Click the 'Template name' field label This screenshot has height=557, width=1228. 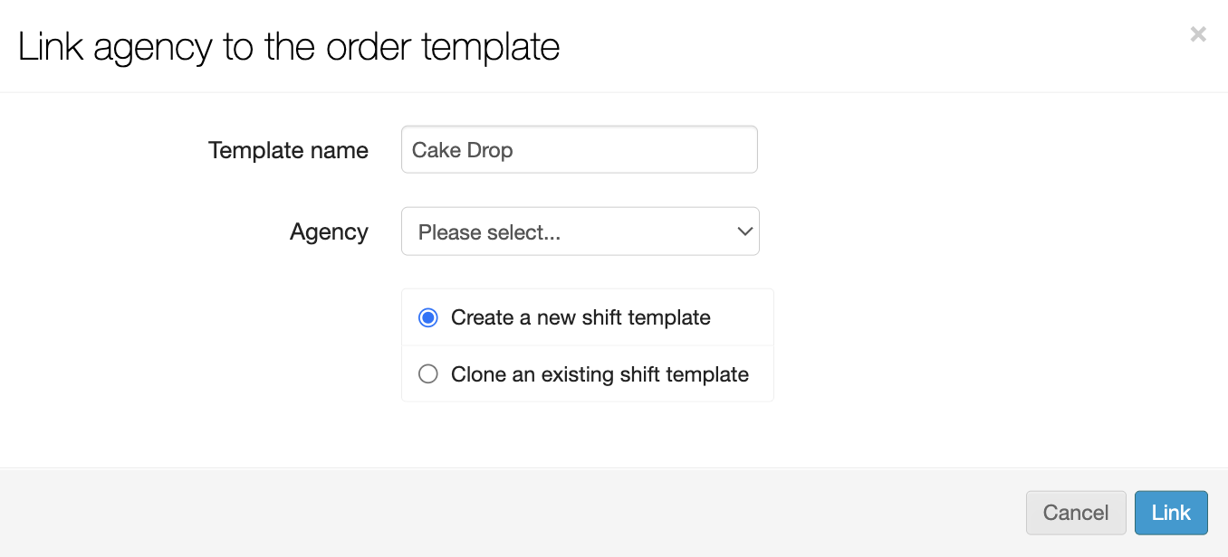click(x=288, y=150)
